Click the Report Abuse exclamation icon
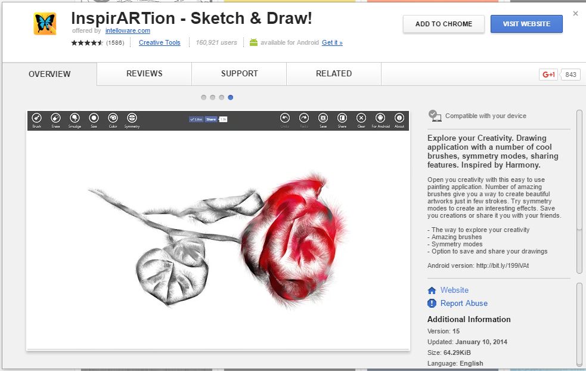Image resolution: width=586 pixels, height=371 pixels. coord(432,304)
